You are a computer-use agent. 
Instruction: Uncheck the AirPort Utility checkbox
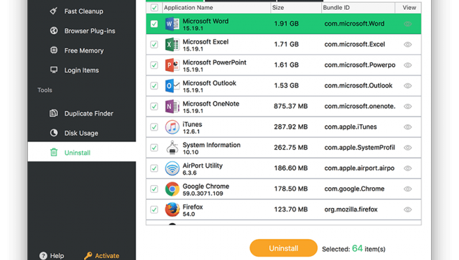pos(154,168)
